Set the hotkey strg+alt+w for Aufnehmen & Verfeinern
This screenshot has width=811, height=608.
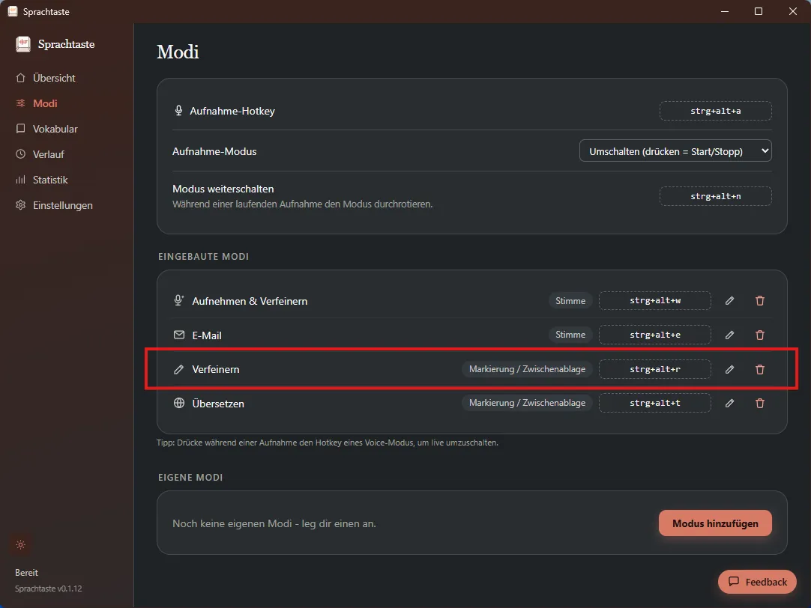[655, 301]
